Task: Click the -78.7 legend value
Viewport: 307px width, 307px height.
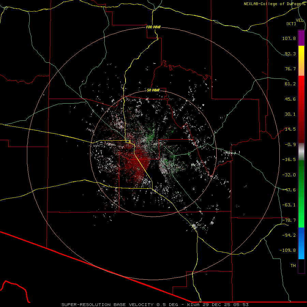Action: point(289,220)
